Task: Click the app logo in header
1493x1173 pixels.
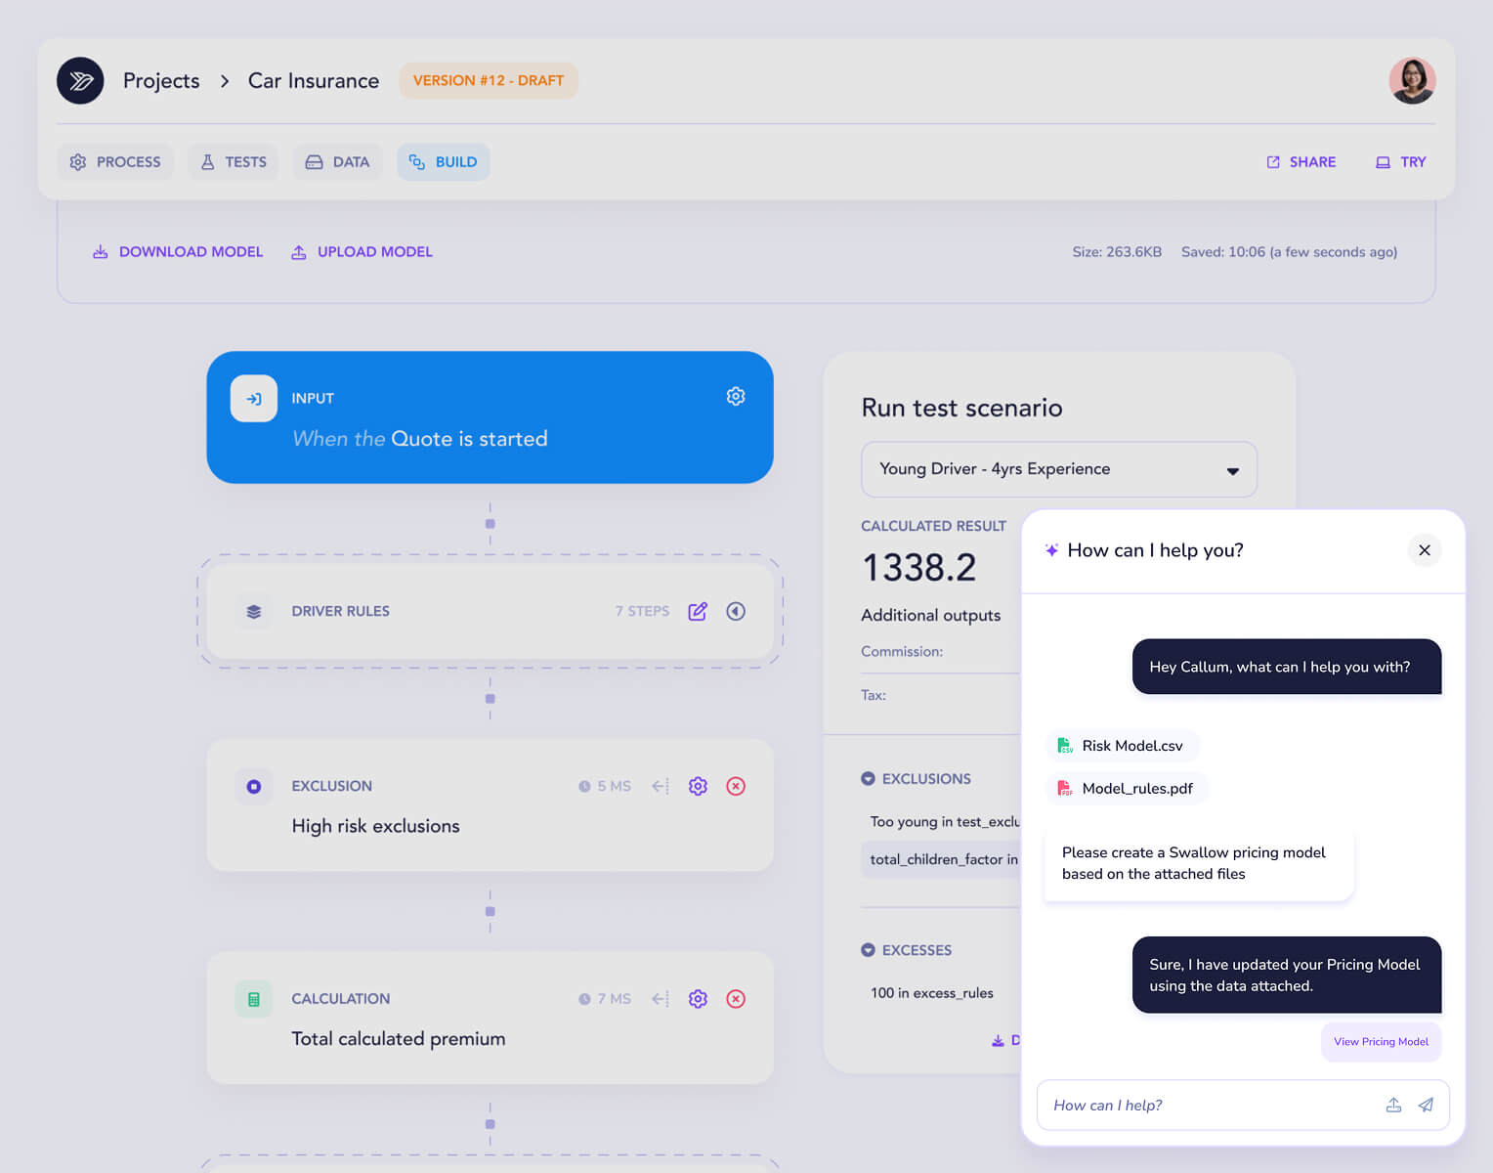Action: (80, 80)
